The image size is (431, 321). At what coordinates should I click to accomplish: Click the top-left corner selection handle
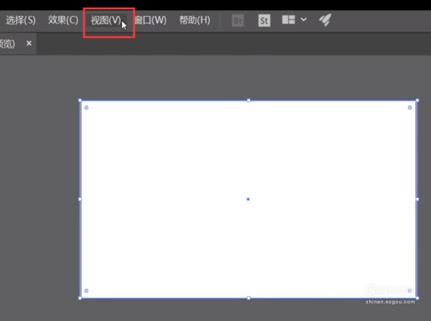pos(80,100)
